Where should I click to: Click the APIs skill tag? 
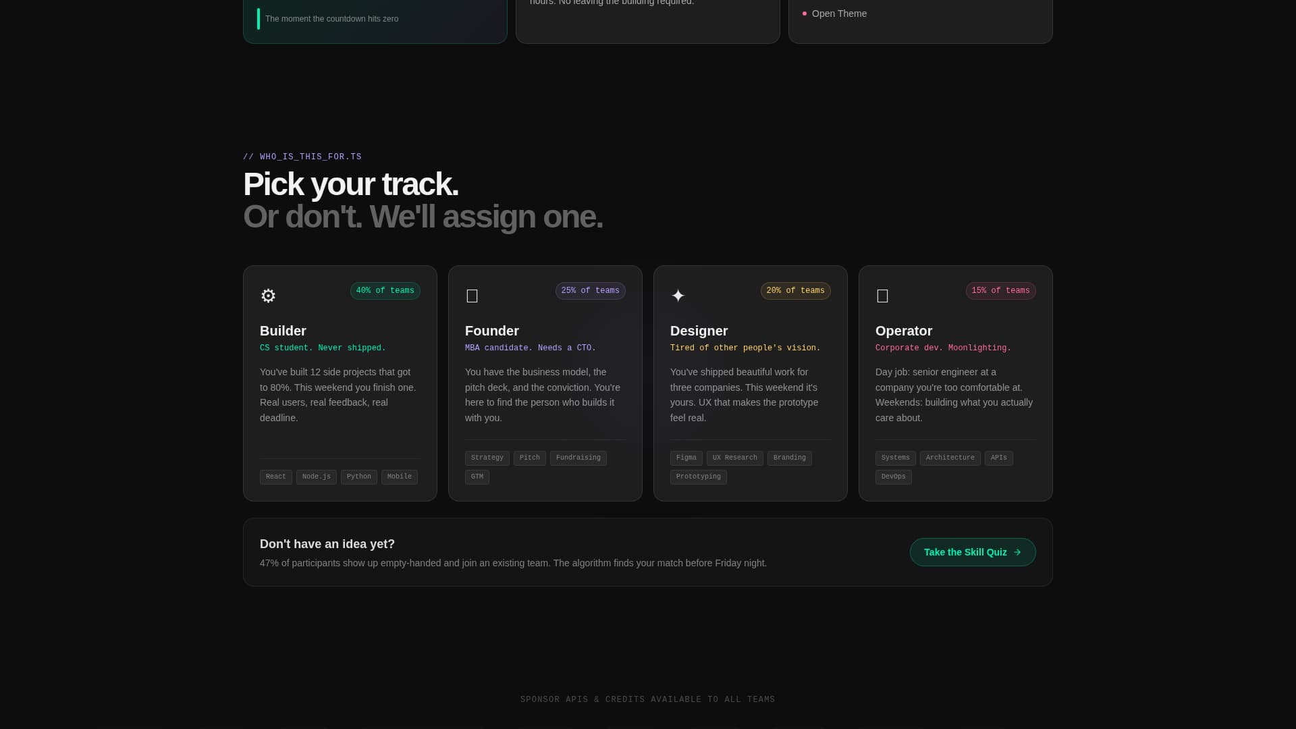(999, 458)
